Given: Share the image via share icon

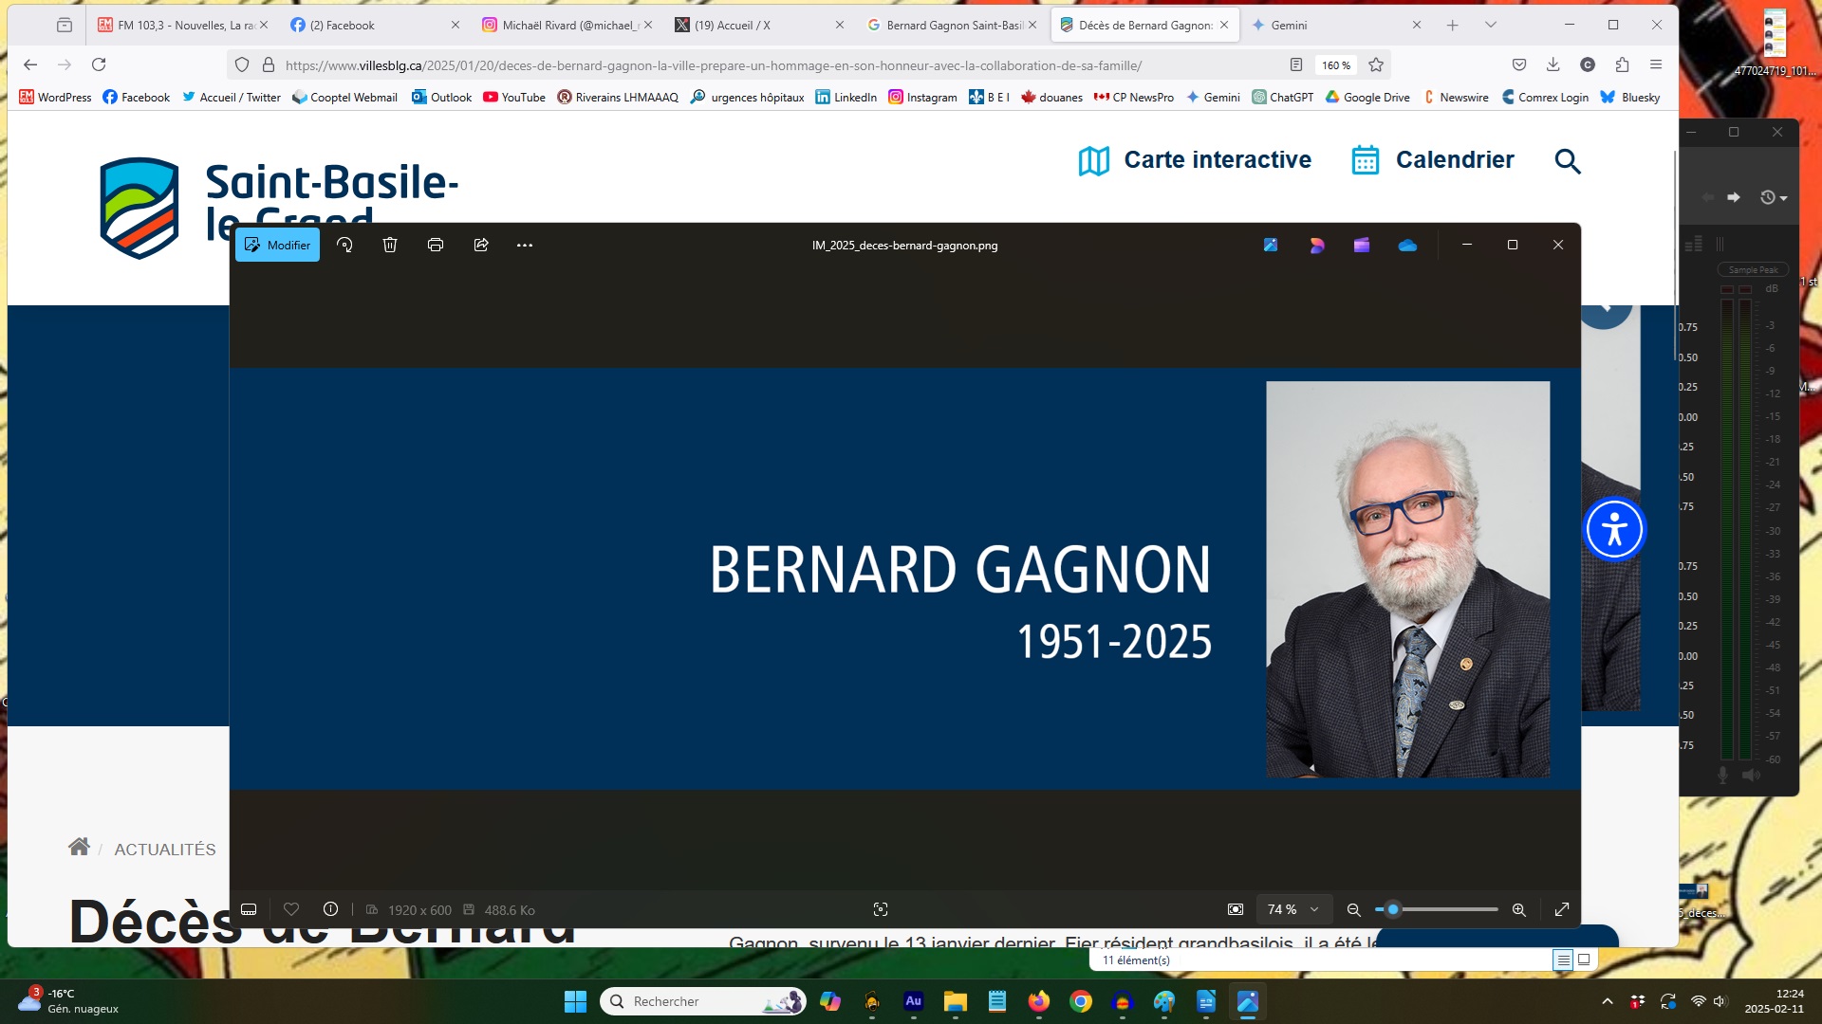Looking at the screenshot, I should coord(481,245).
